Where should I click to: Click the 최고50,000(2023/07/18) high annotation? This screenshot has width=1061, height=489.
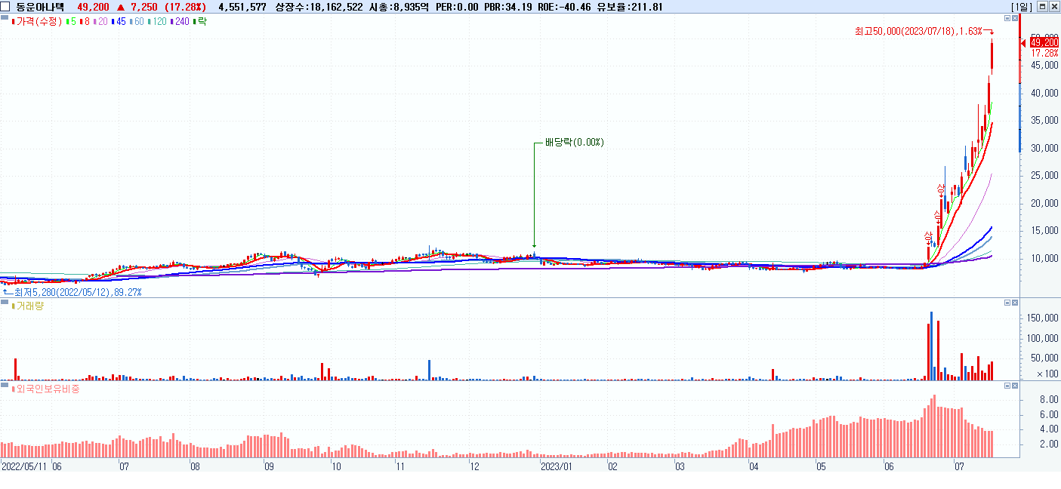point(918,31)
